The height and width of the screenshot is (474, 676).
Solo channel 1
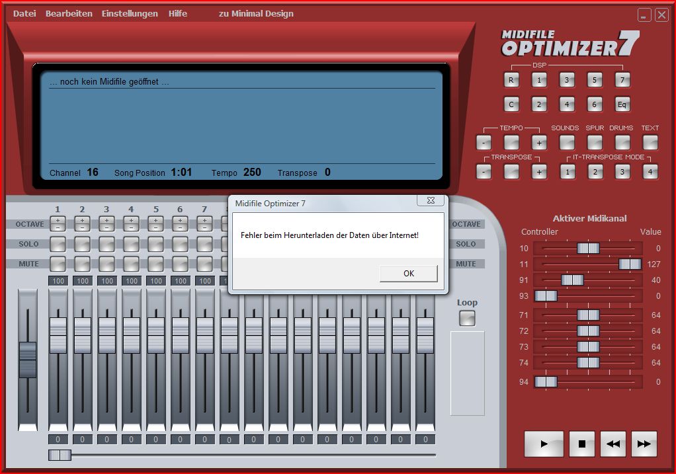[x=58, y=244]
